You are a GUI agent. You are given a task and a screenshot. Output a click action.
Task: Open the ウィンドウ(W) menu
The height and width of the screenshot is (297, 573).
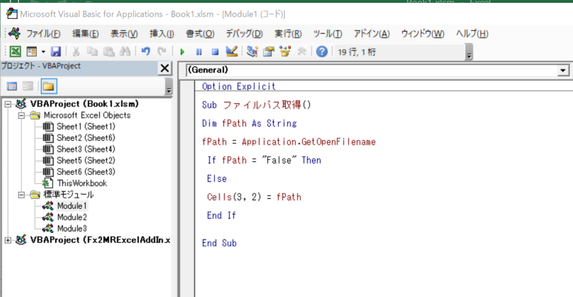(423, 34)
